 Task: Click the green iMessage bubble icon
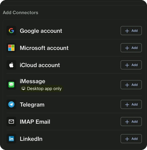pos(11,85)
